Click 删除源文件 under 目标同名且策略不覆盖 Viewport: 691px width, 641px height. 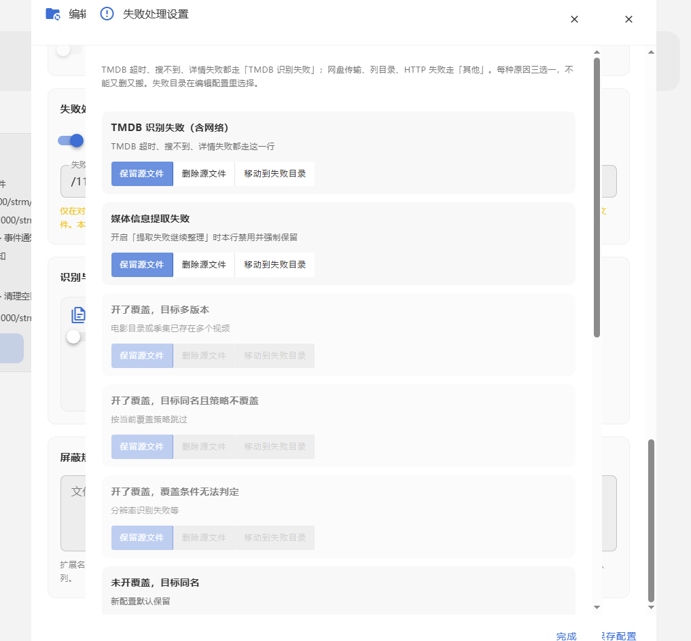pyautogui.click(x=204, y=447)
